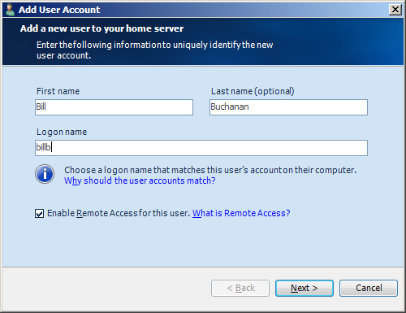Click the 'Enable Remote Access for this user' label

point(119,213)
